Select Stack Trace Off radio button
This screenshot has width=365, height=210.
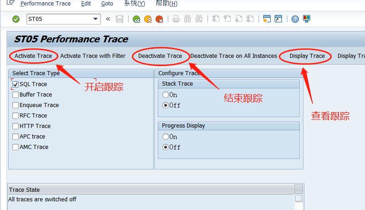tap(166, 105)
